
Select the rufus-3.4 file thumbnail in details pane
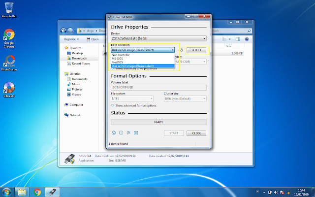click(x=70, y=159)
